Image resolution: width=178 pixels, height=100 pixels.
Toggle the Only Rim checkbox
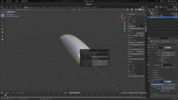162,62
